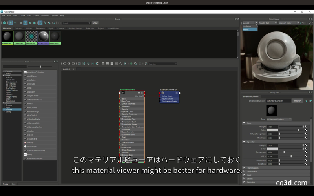The image size is (314, 196).
Task: Open the Shader Ball geometry dropdown
Action: coord(267,23)
